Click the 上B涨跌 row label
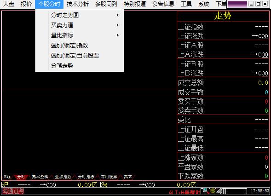Screen dimensions: 271x196 coord(191,73)
